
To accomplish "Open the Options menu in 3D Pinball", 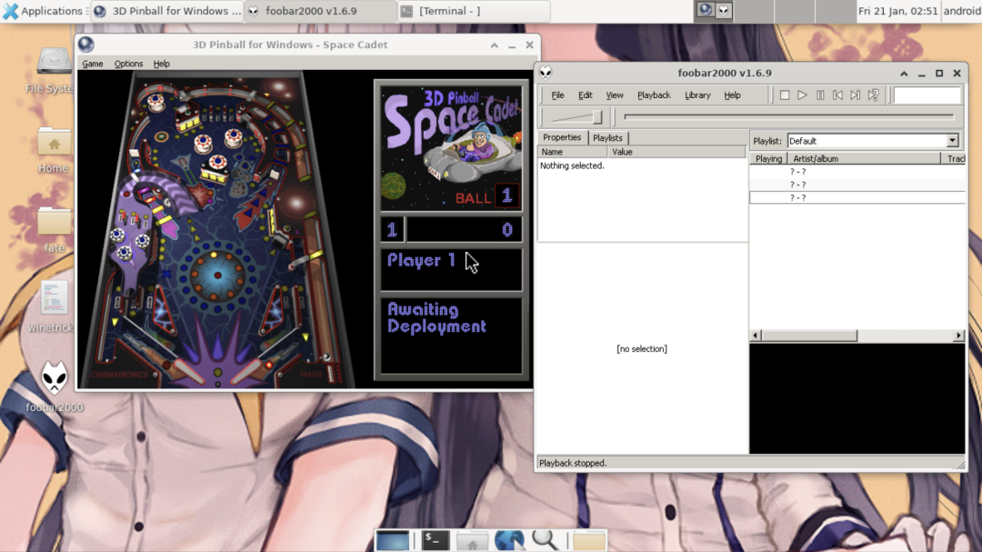I will pos(128,64).
